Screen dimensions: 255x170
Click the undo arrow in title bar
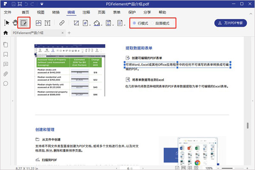(26, 4)
